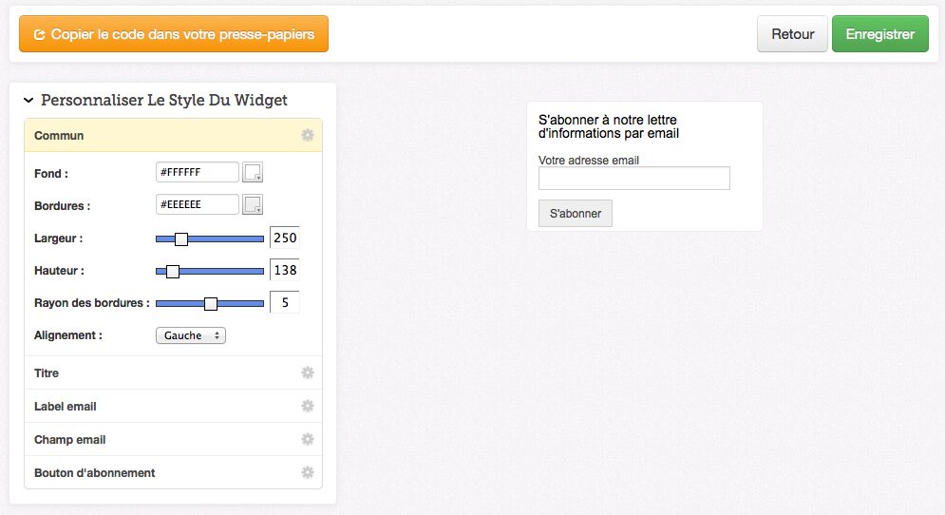Click gear icon next to Label email
The height and width of the screenshot is (515, 945).
tap(308, 407)
